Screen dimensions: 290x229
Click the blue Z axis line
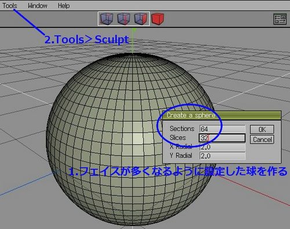pos(27,183)
